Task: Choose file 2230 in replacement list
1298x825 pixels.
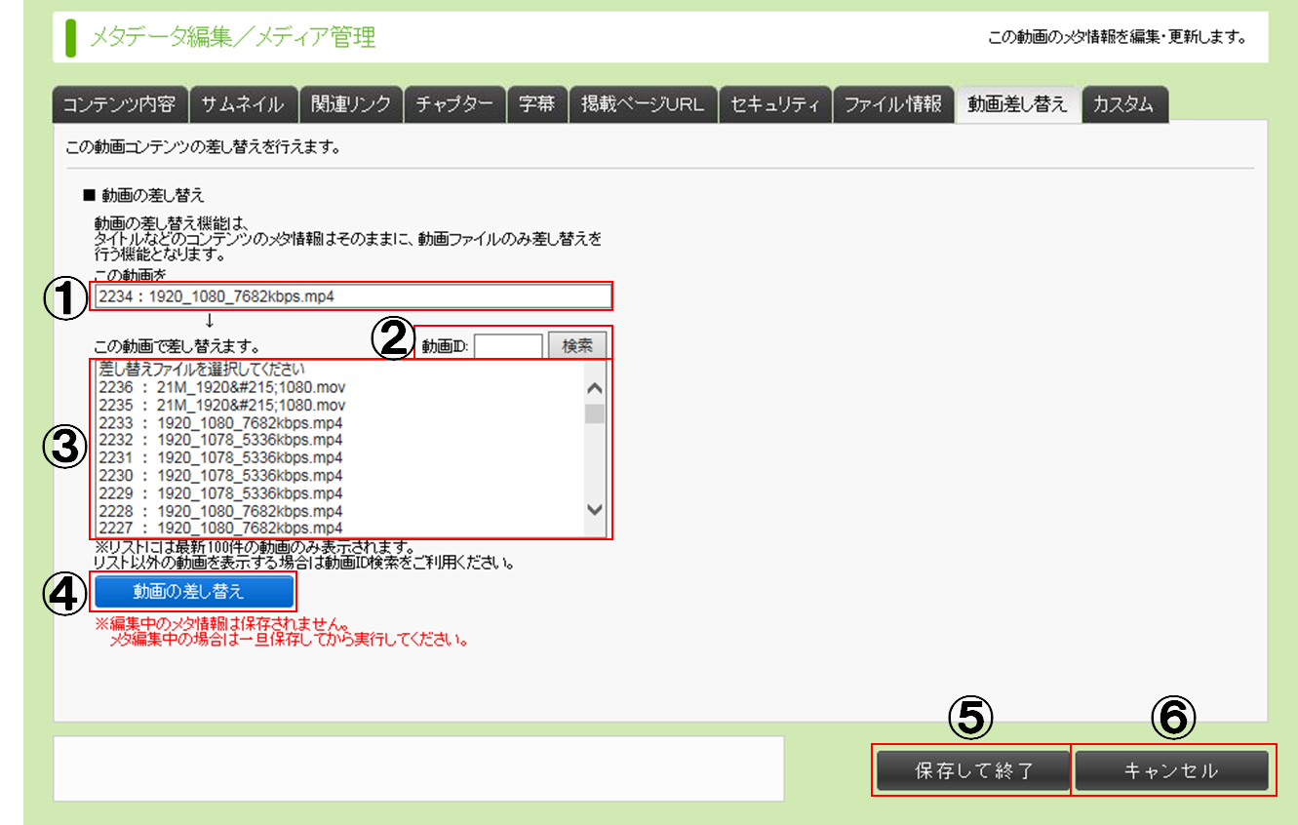Action: pos(220,476)
